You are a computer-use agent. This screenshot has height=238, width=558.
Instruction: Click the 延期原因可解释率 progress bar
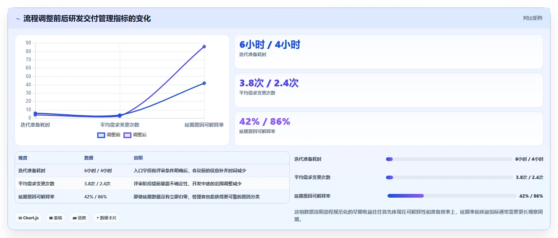452,196
